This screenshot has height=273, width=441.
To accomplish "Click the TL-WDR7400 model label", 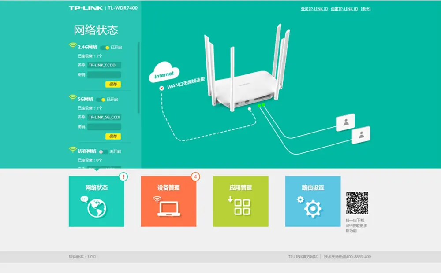I will tap(123, 8).
